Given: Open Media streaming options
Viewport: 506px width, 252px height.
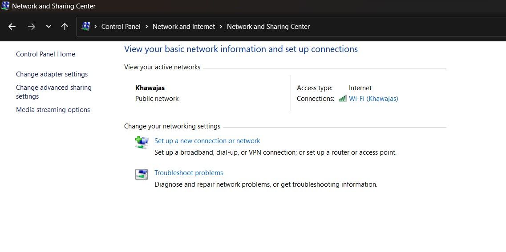Looking at the screenshot, I should pos(53,110).
